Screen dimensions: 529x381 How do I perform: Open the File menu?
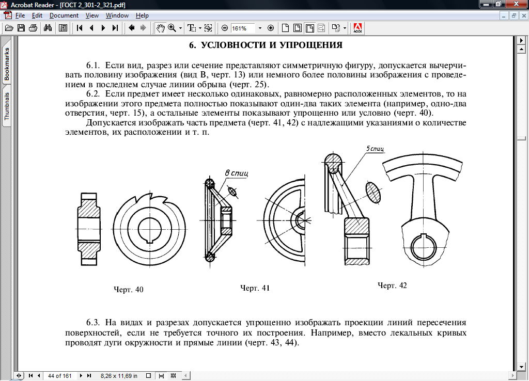[20, 15]
